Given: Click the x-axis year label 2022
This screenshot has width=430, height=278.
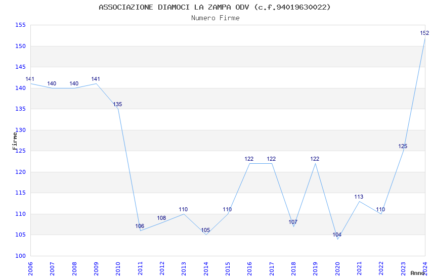Looking at the screenshot, I should point(381,269).
